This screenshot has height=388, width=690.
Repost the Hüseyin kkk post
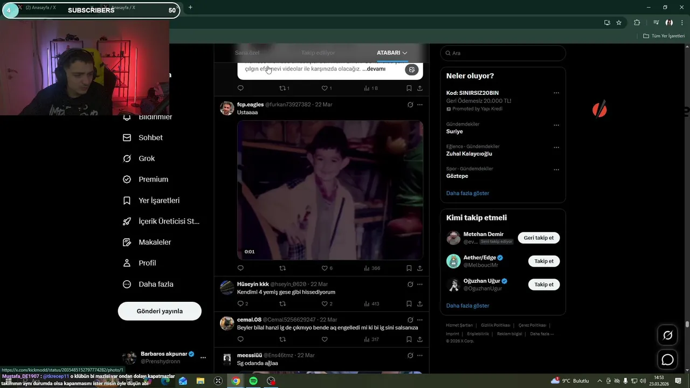pyautogui.click(x=282, y=303)
